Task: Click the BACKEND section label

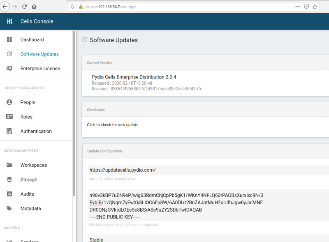Action: click(12, 228)
